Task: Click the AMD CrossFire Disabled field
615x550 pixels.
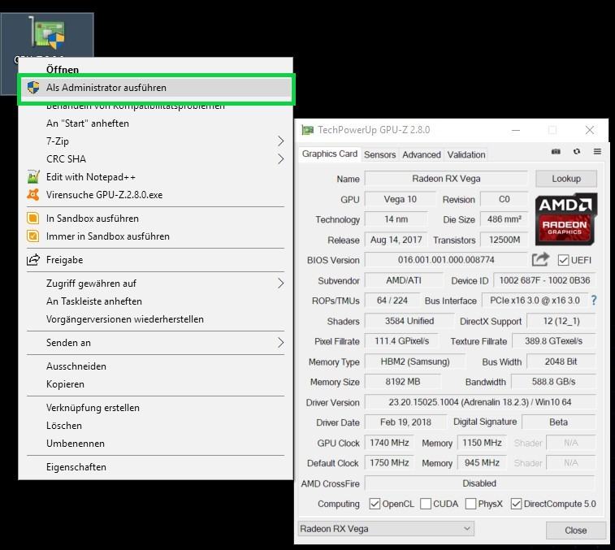Action: [480, 483]
